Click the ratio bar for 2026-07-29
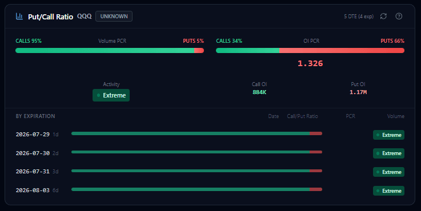Image resolution: width=421 pixels, height=211 pixels. [x=197, y=133]
